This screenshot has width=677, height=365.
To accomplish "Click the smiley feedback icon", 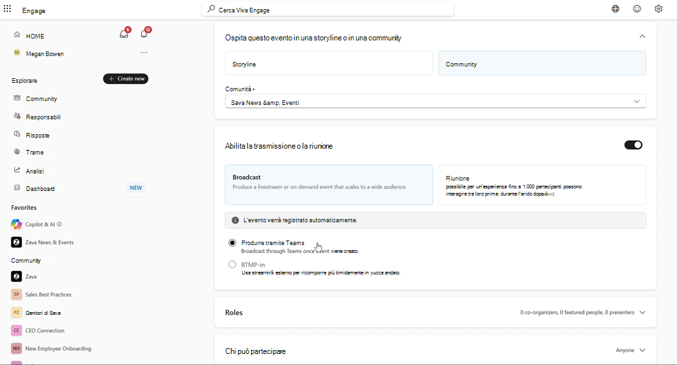I will pos(637,8).
